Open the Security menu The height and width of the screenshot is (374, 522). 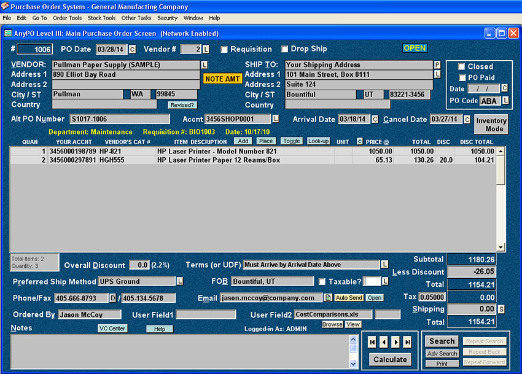point(167,18)
